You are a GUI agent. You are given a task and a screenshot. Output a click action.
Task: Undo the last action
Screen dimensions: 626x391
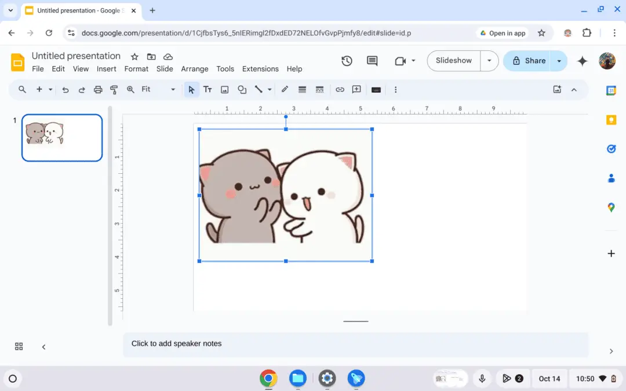(x=65, y=89)
